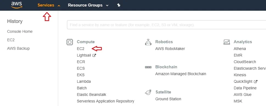The width and height of the screenshot is (266, 106).
Task: Open Amazon Managed Blockchain
Action: 181,74
